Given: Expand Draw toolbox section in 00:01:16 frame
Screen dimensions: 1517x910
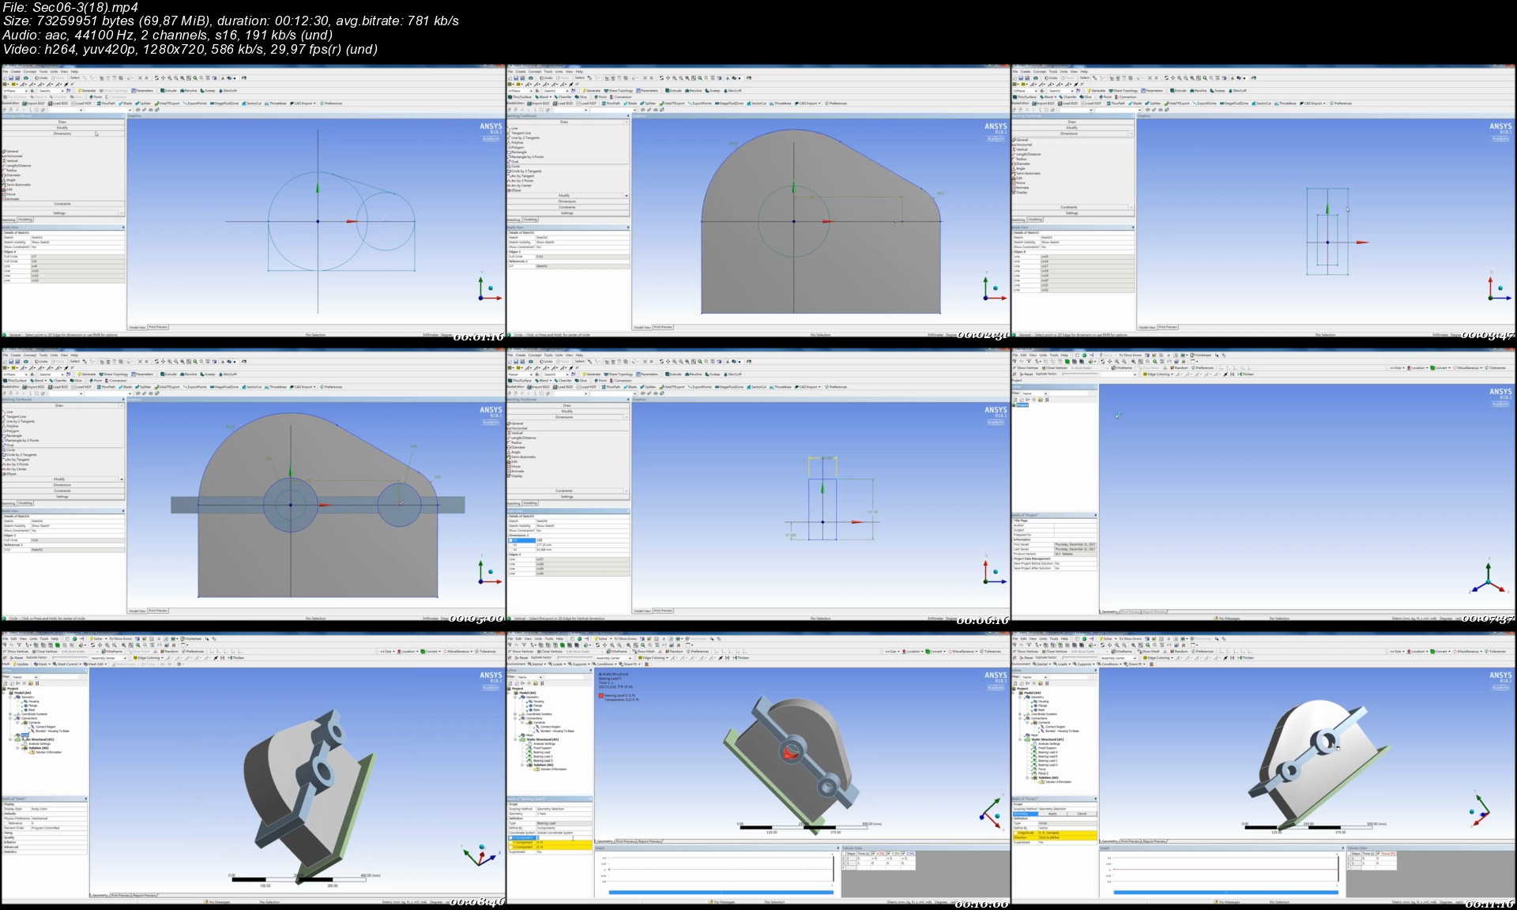Looking at the screenshot, I should (62, 122).
